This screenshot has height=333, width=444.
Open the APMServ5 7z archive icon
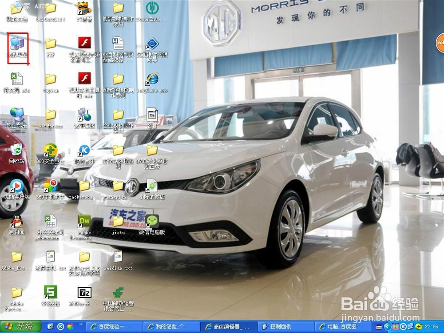[x=84, y=293]
